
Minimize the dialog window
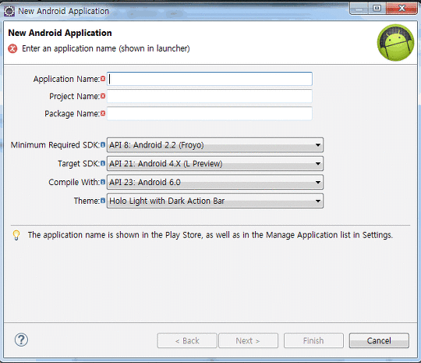[x=359, y=9]
